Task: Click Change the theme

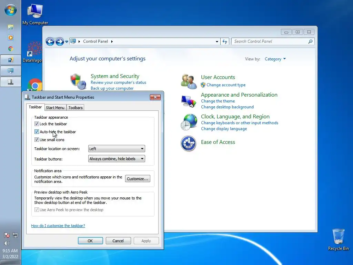Action: tap(218, 101)
